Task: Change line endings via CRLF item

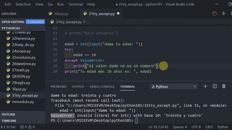Action: (209, 127)
